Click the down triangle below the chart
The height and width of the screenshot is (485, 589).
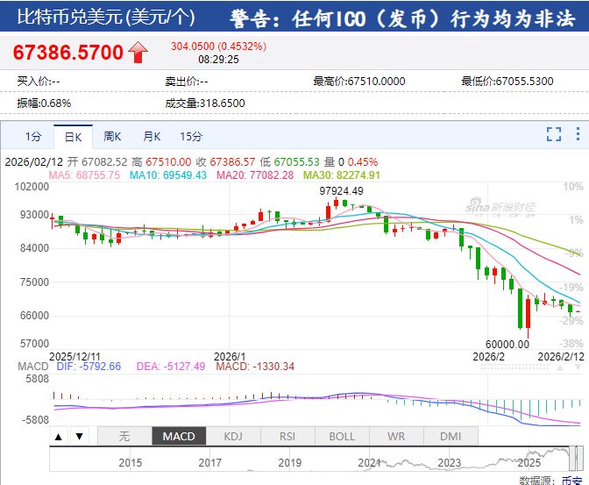pos(78,436)
